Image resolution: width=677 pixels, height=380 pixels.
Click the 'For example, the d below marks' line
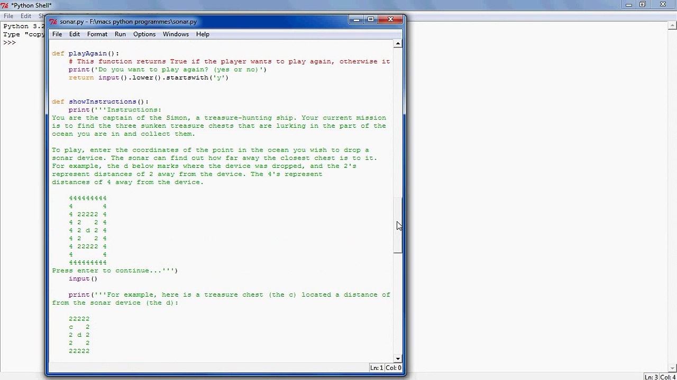(x=204, y=166)
